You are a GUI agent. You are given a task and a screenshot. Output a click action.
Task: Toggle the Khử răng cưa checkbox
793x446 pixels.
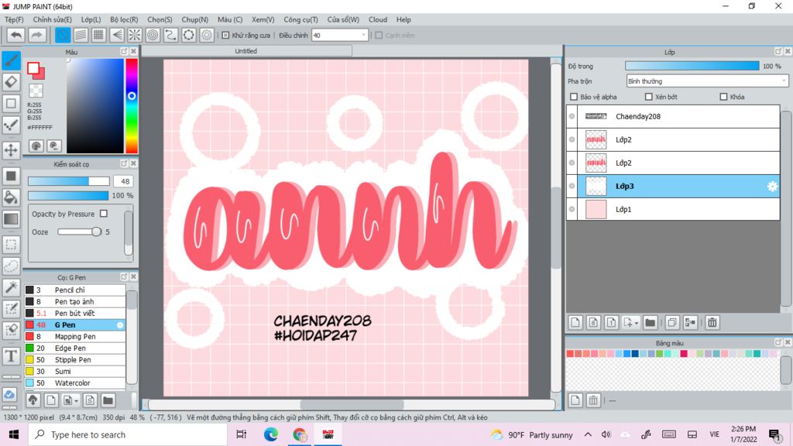225,35
